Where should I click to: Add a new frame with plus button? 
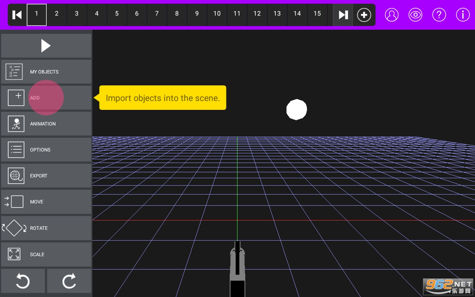click(364, 15)
